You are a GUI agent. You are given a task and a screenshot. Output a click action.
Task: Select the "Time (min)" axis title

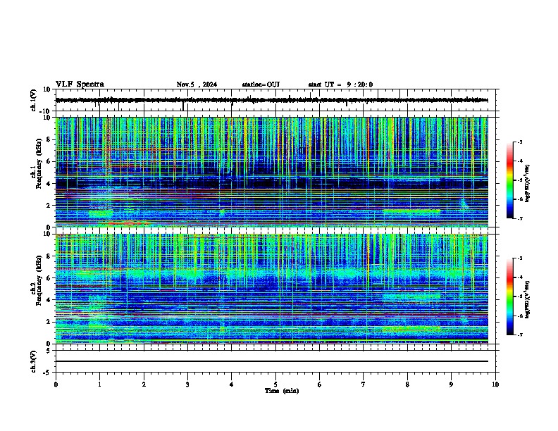click(282, 391)
